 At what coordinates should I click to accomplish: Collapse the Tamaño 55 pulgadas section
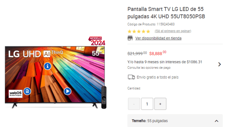coord(217,121)
